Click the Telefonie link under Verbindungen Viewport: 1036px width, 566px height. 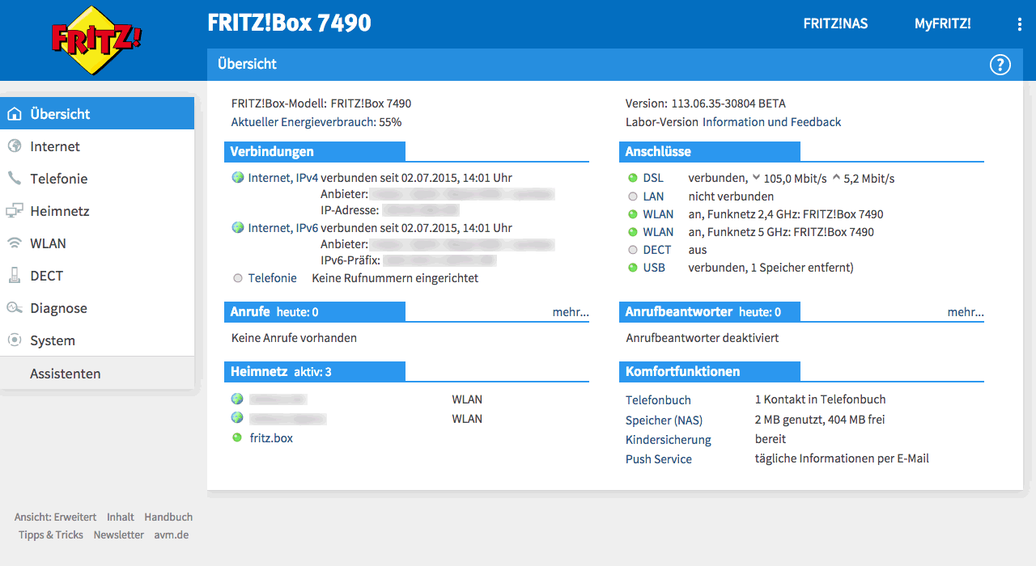coord(273,278)
